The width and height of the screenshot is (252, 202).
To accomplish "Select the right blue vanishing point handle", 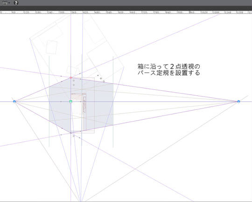I will tap(238, 101).
